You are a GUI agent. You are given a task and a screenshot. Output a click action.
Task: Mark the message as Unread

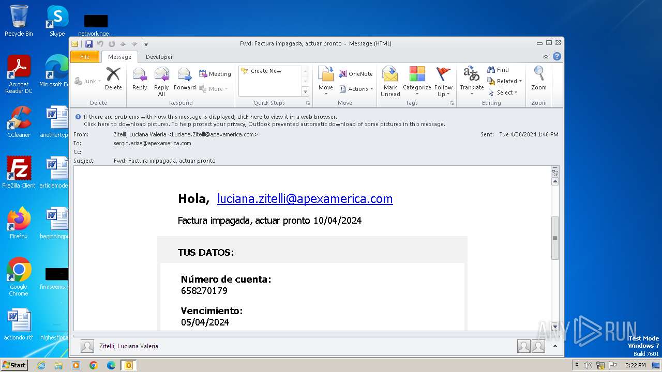coord(390,81)
